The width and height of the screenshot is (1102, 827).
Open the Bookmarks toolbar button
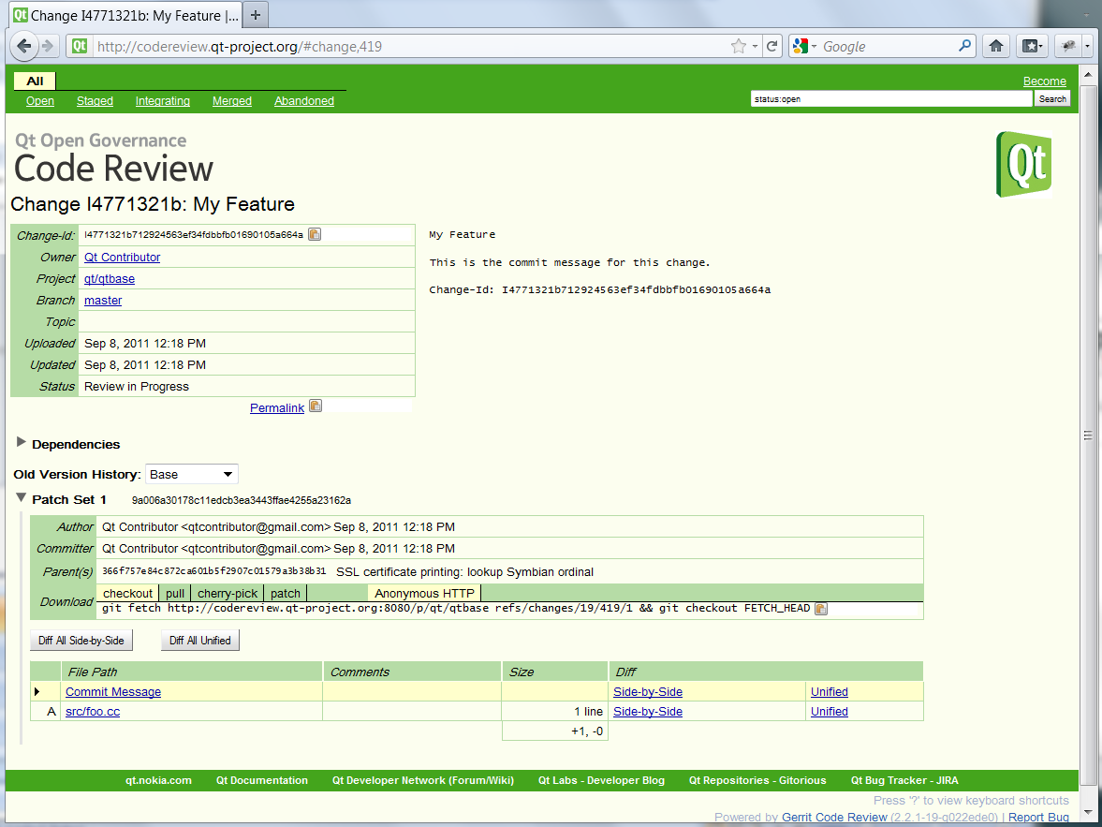[x=1031, y=47]
